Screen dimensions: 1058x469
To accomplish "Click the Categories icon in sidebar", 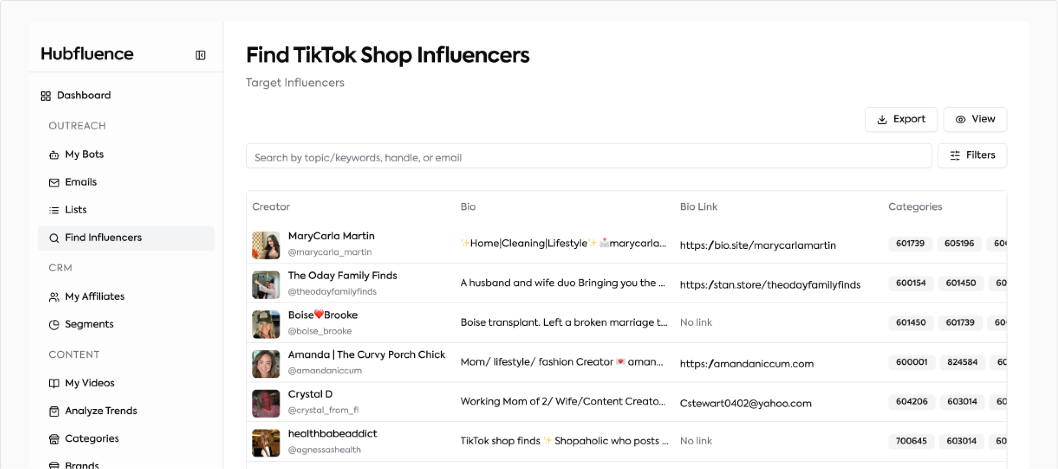I will coord(53,438).
